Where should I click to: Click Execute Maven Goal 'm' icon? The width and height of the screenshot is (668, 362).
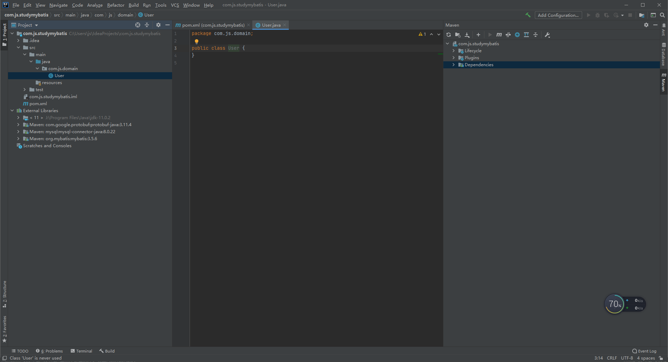[x=499, y=35]
